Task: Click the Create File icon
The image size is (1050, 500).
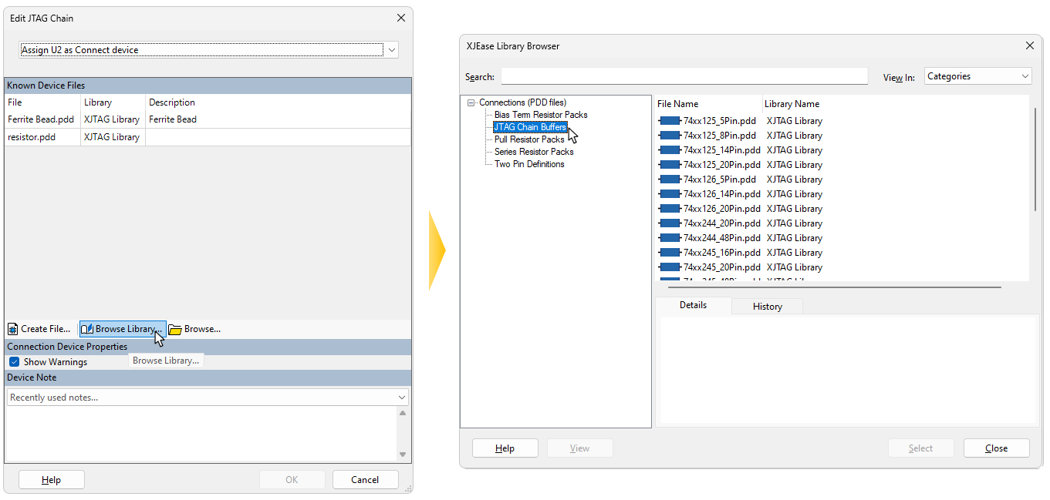Action: tap(12, 329)
